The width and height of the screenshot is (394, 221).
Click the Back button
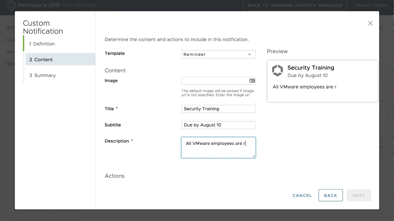(331, 195)
